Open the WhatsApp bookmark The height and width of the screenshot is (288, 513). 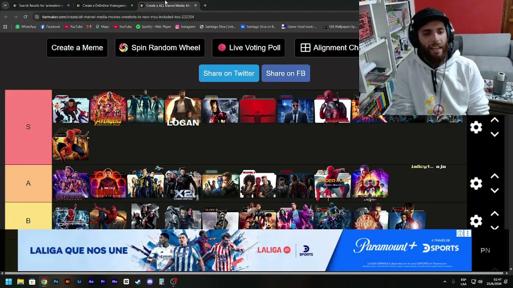[26, 27]
